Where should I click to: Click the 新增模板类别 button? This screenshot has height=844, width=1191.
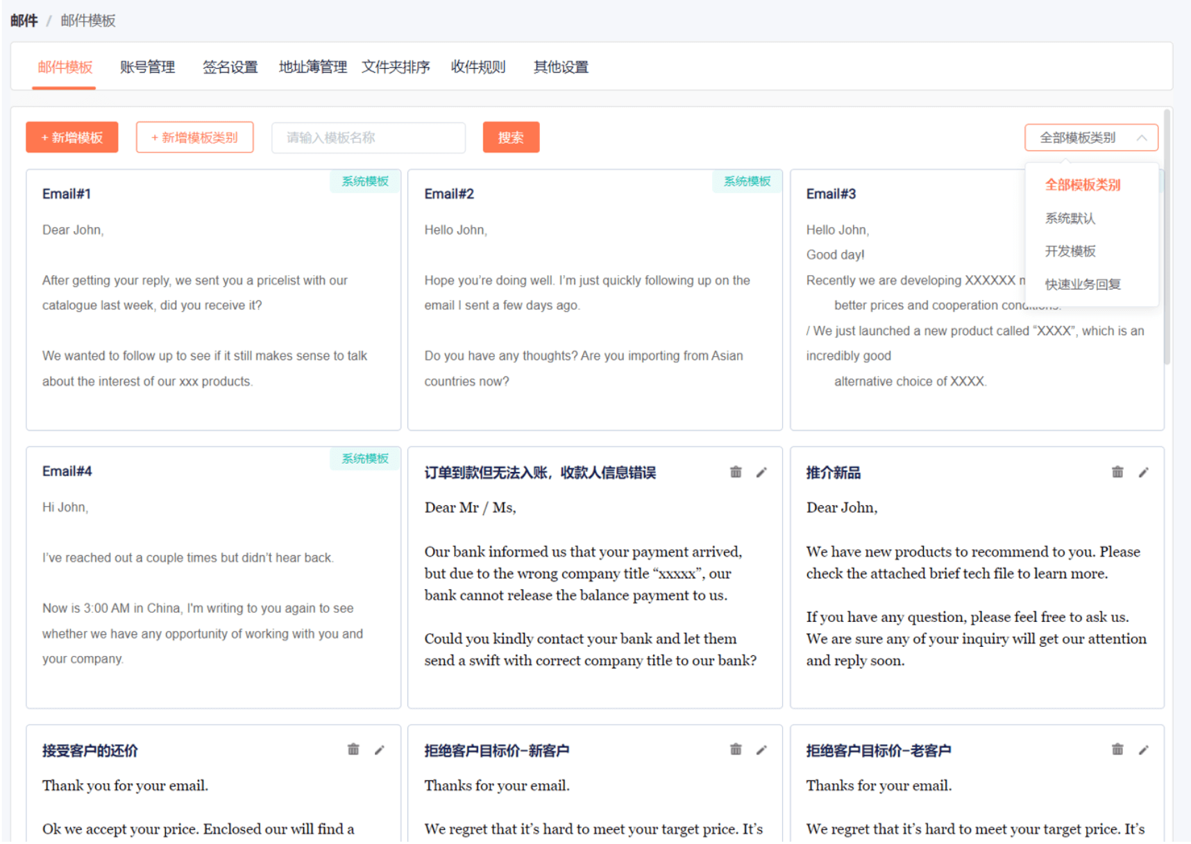click(194, 137)
